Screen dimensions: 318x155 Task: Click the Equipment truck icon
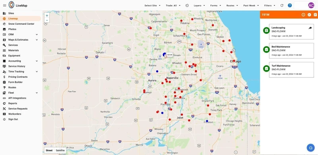[x=4, y=56]
